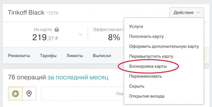Switch to the Выписки tab
The height and width of the screenshot is (107, 212).
[102, 56]
